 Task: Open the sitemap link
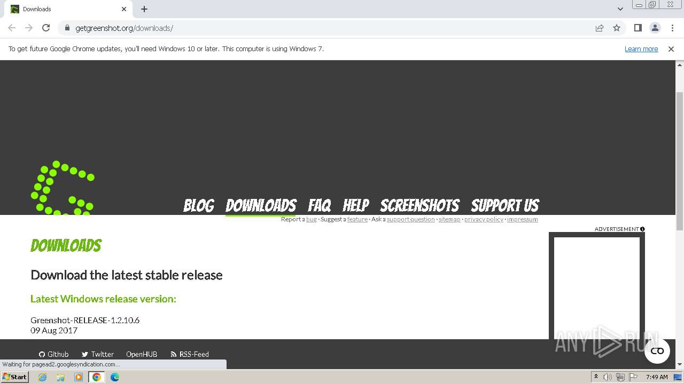[449, 219]
